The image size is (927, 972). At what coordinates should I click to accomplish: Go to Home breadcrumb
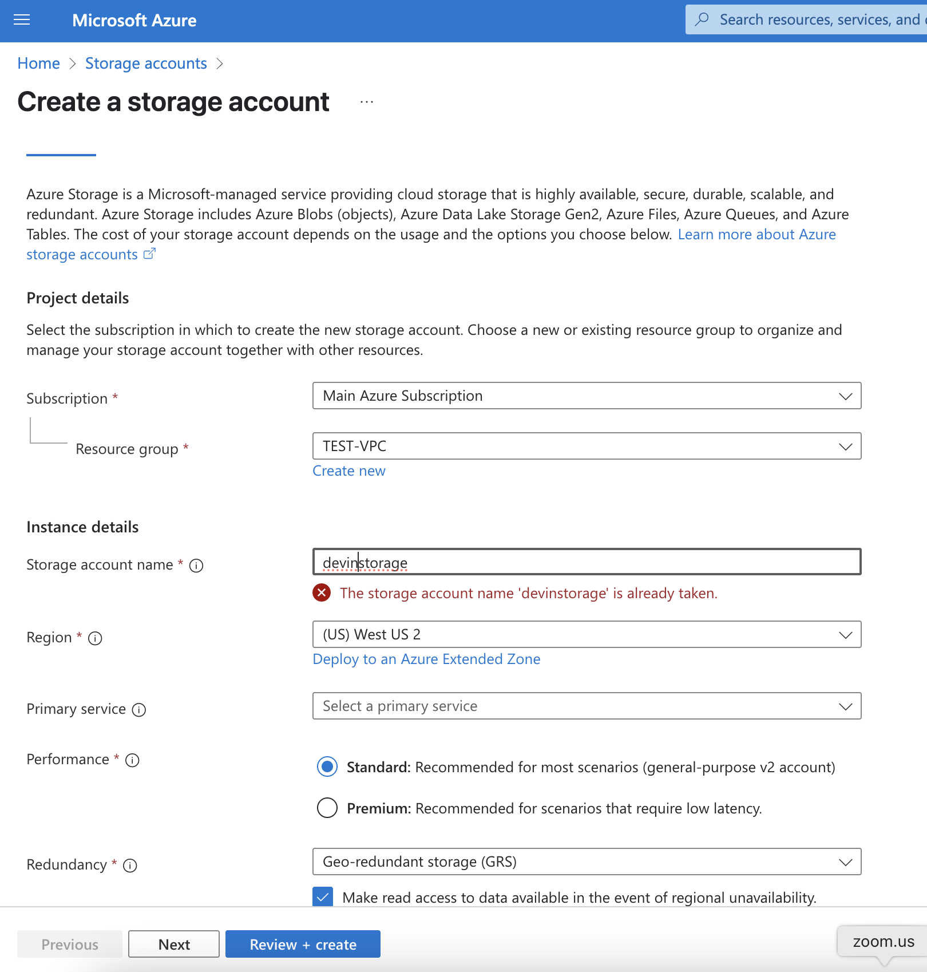[38, 63]
